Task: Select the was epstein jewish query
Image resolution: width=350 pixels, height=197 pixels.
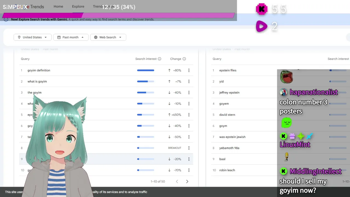Action: tap(232, 137)
